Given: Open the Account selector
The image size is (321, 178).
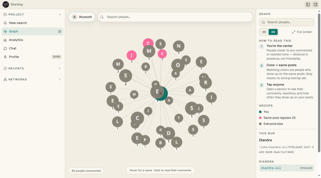Looking at the screenshot, I should tap(82, 17).
